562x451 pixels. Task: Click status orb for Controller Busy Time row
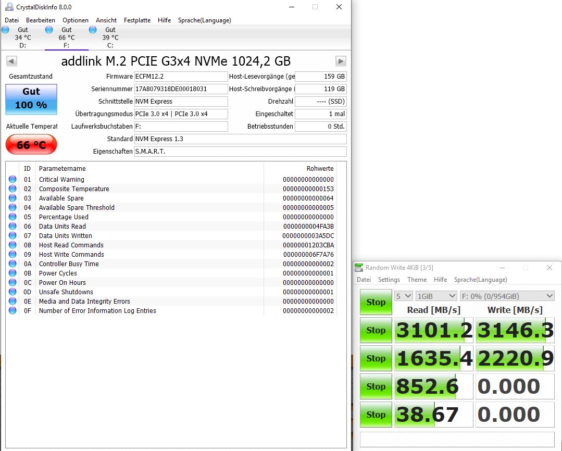coord(13,264)
